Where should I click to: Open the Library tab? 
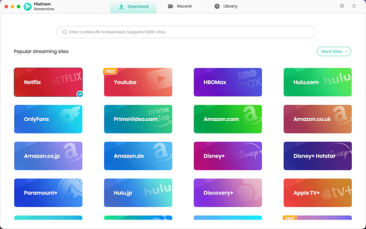(225, 7)
